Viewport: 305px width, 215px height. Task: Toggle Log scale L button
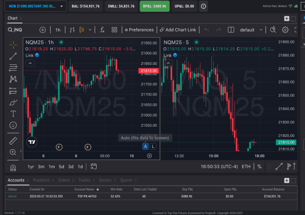tap(153, 146)
